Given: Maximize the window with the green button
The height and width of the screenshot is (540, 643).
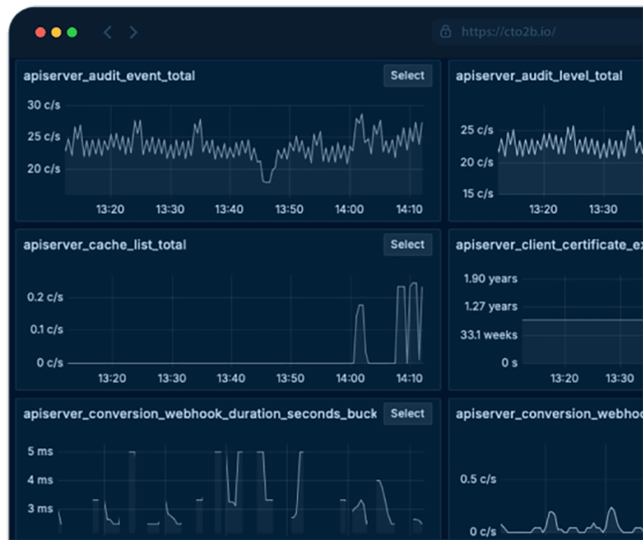Looking at the screenshot, I should pos(72,32).
